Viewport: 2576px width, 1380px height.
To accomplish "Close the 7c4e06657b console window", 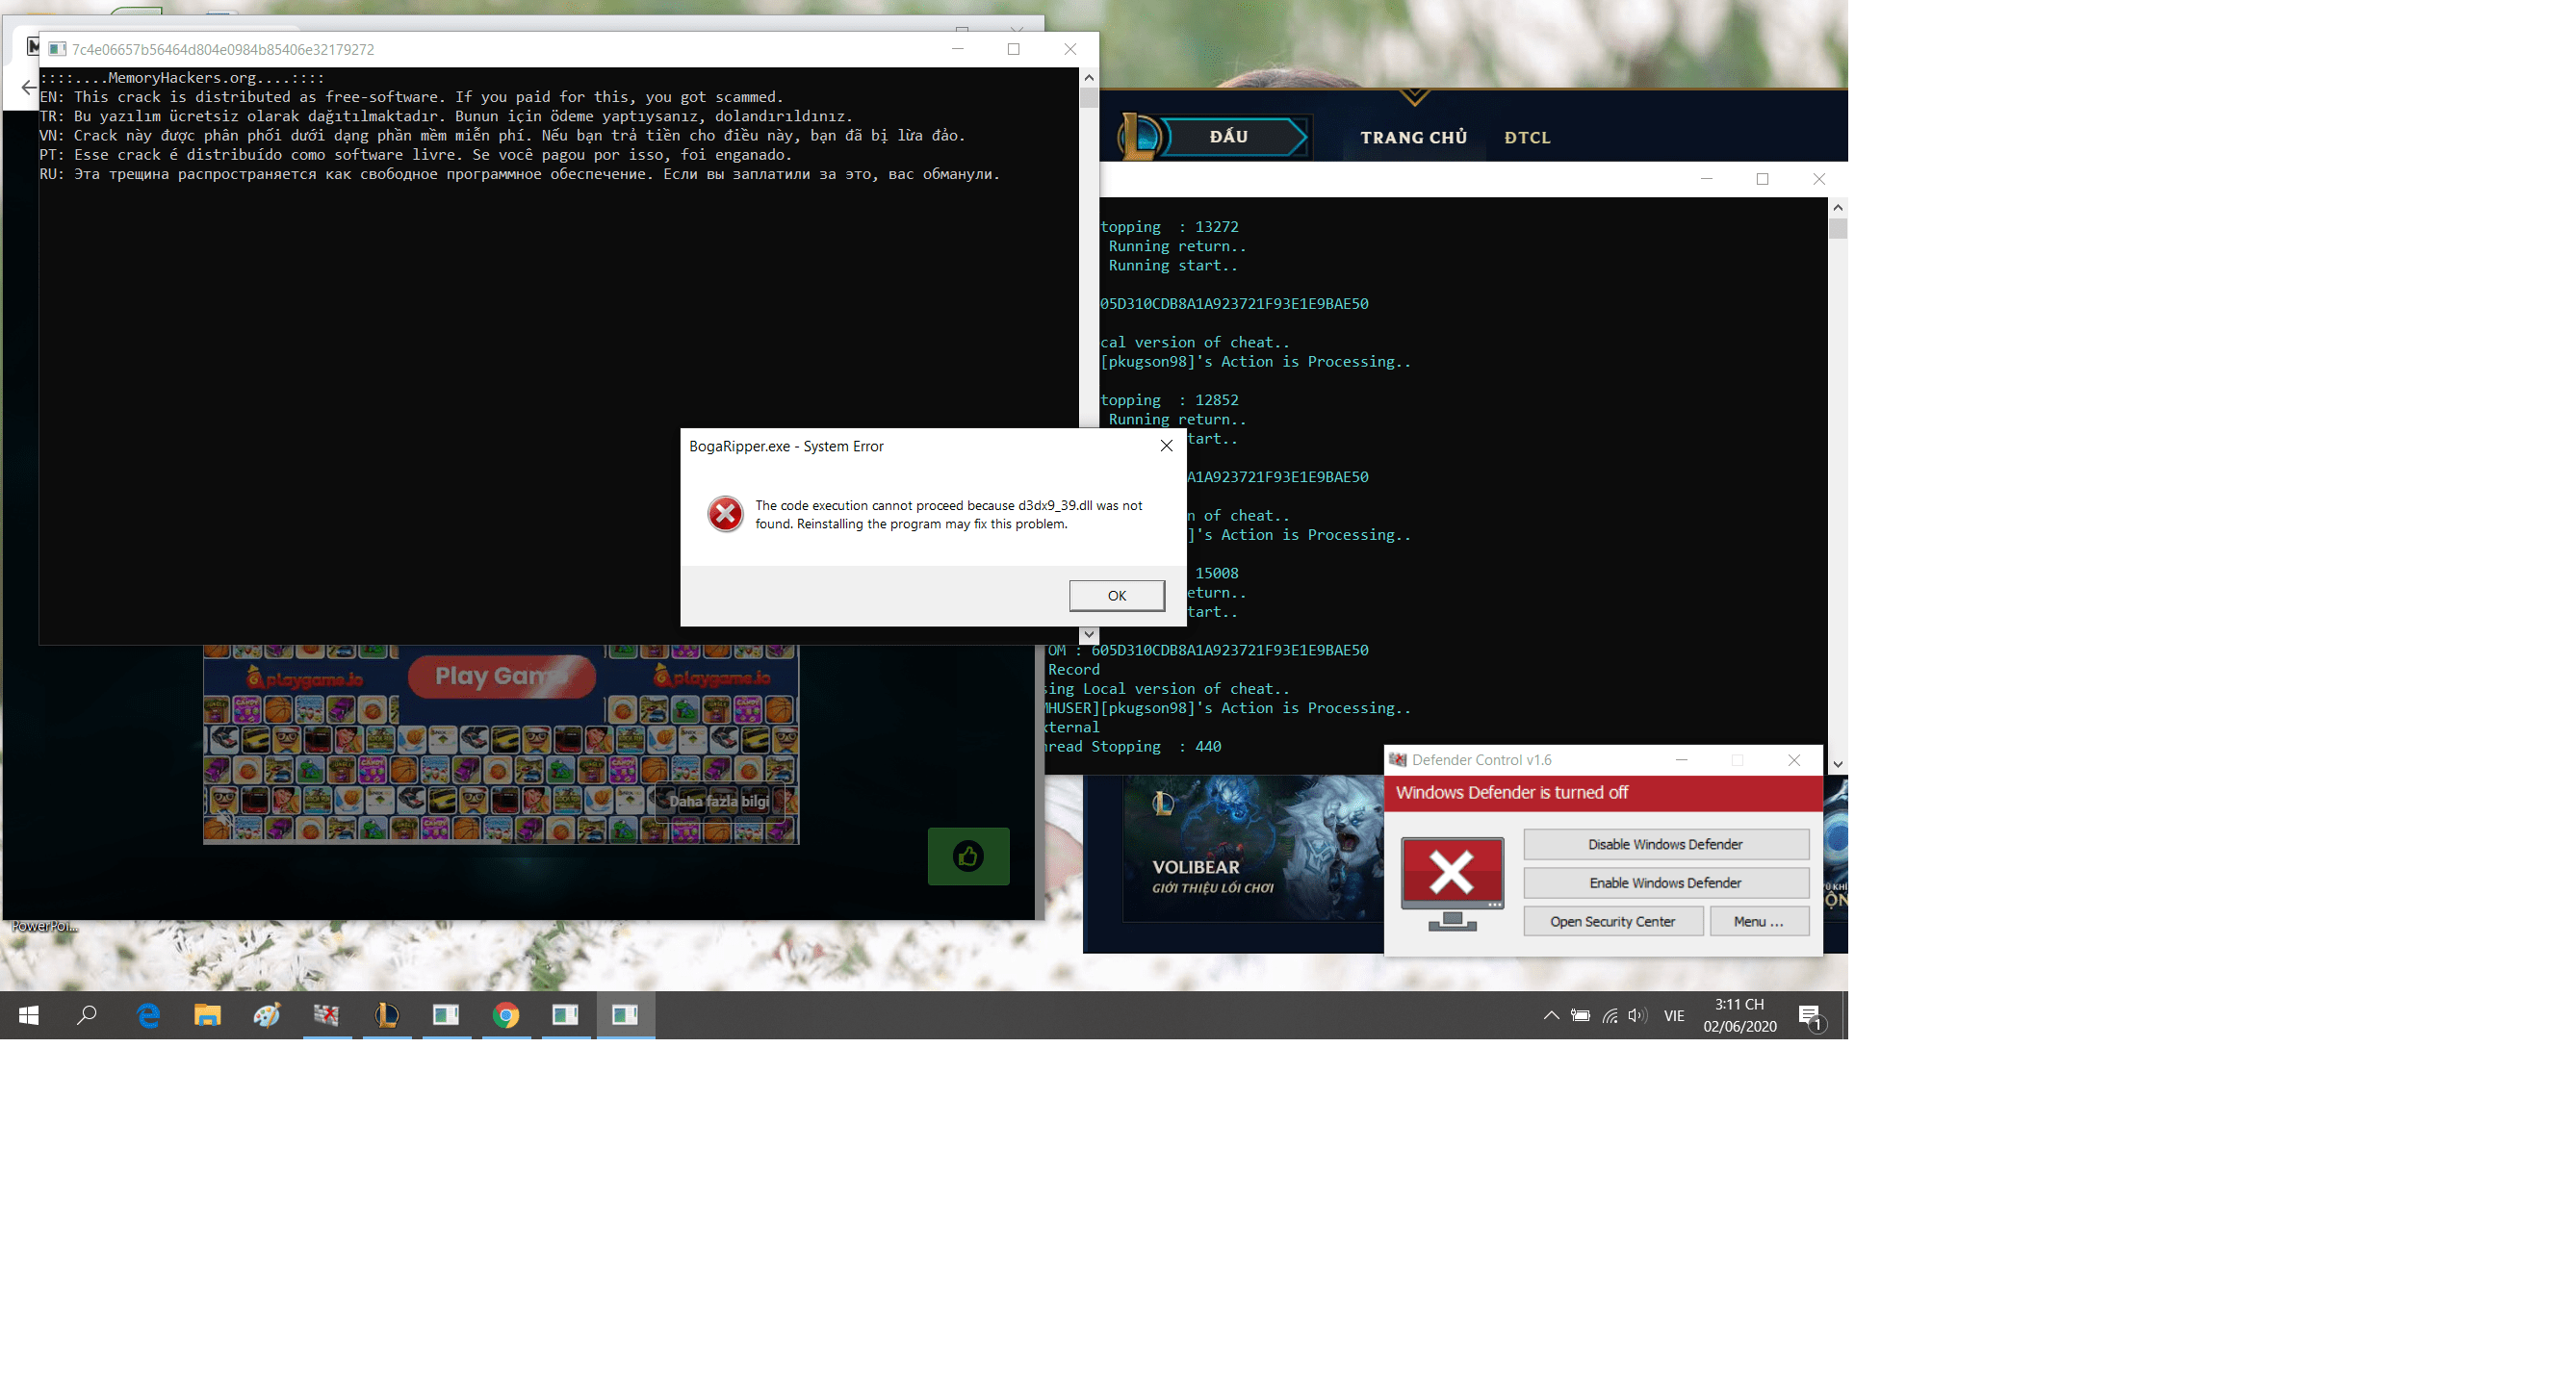I will pyautogui.click(x=1070, y=49).
